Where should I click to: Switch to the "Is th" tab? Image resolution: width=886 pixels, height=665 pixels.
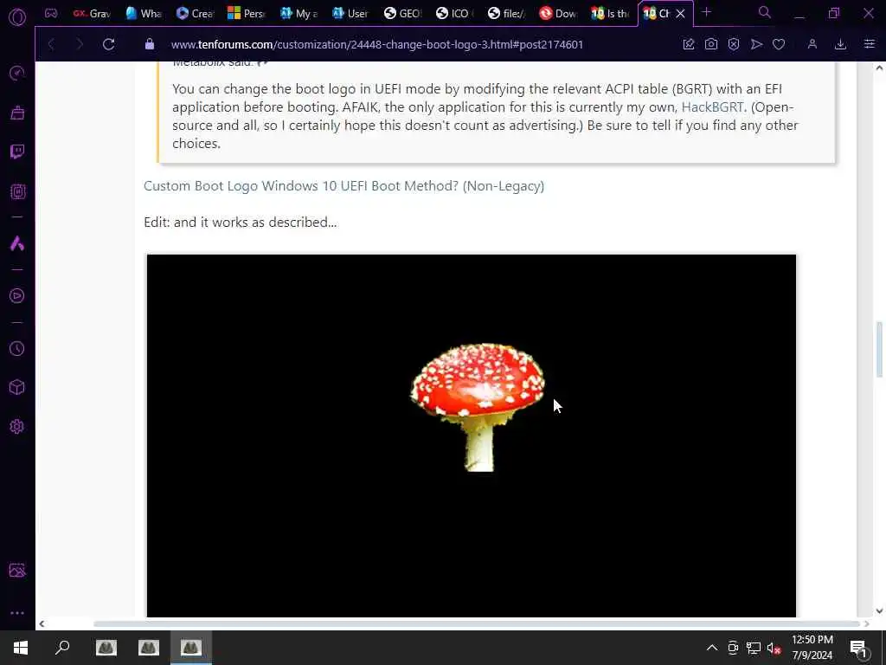[610, 14]
